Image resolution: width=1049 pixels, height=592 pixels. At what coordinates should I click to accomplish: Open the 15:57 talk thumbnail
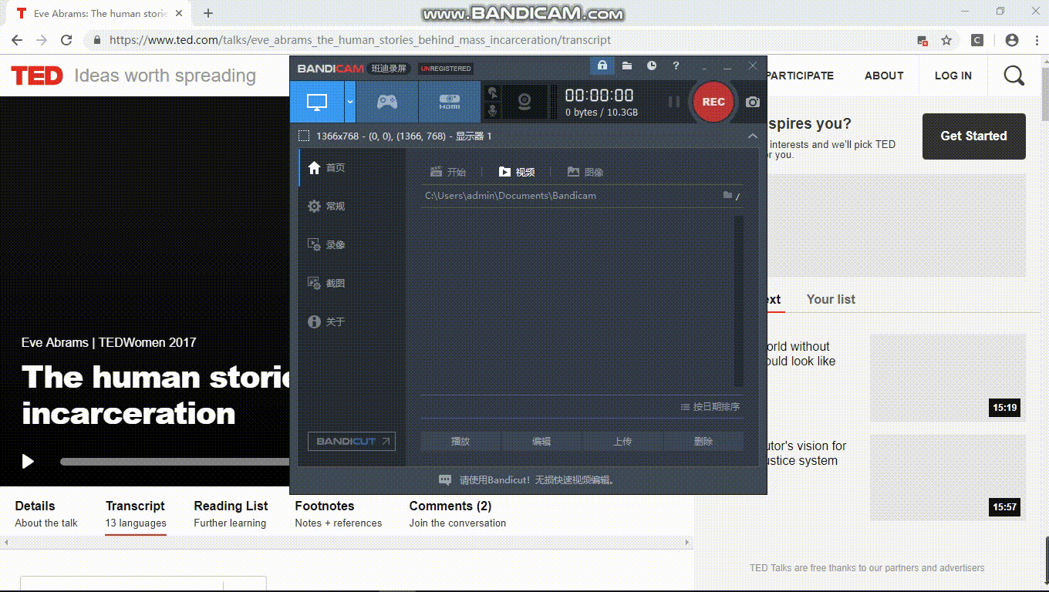click(x=948, y=477)
